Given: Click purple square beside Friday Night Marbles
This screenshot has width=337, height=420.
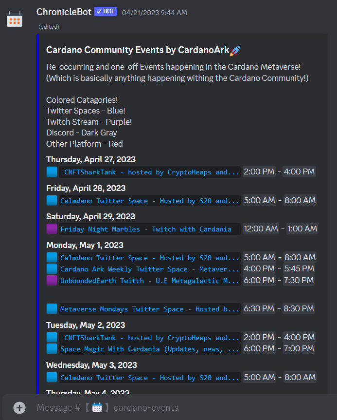Looking at the screenshot, I should pyautogui.click(x=52, y=229).
